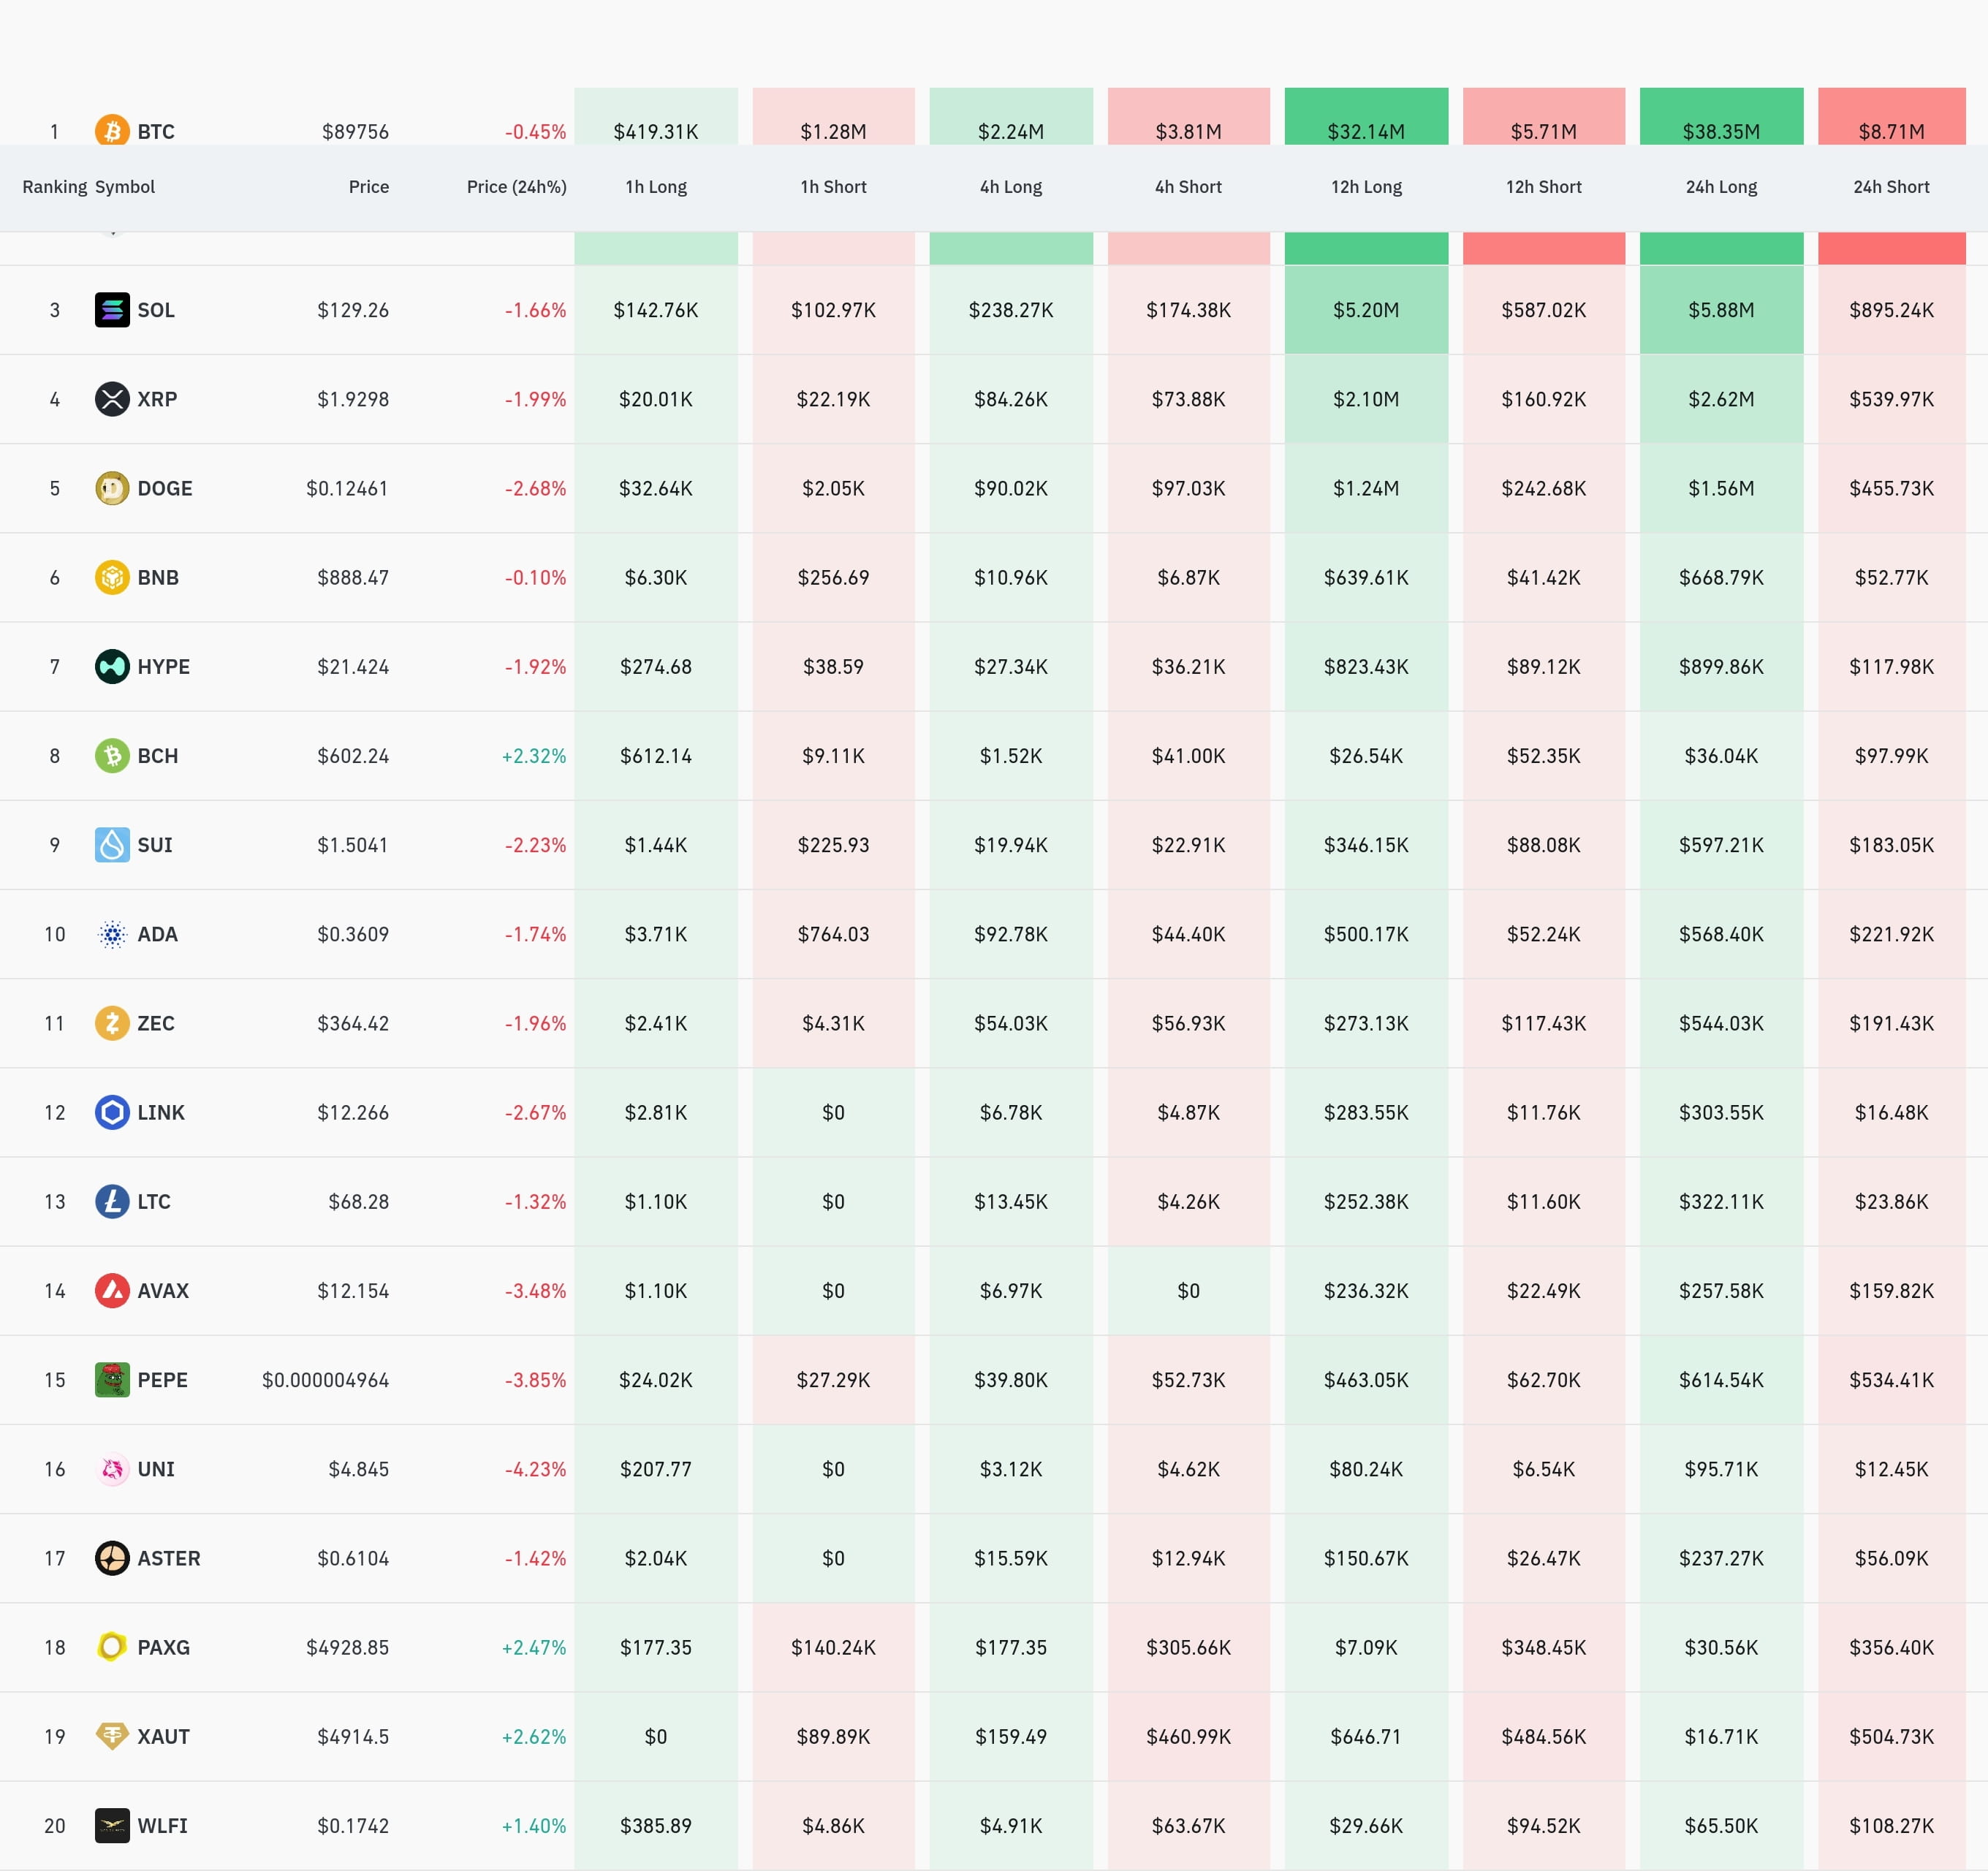The width and height of the screenshot is (1988, 1871).
Task: Sort by the Price column header
Action: [x=369, y=187]
